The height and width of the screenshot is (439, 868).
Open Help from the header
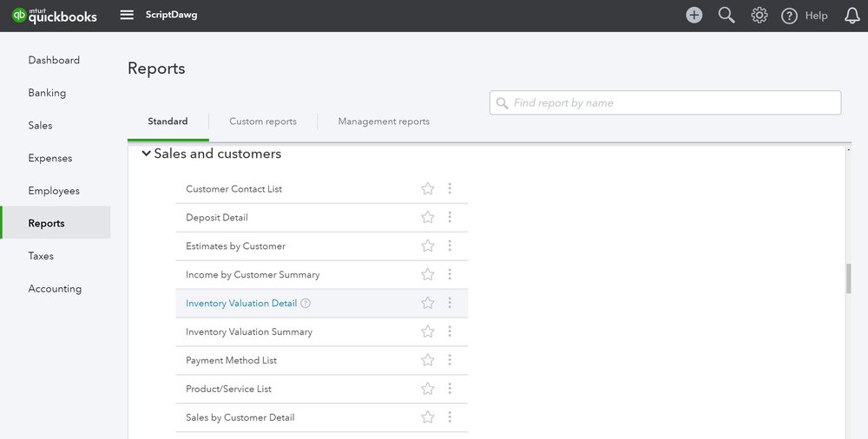805,16
